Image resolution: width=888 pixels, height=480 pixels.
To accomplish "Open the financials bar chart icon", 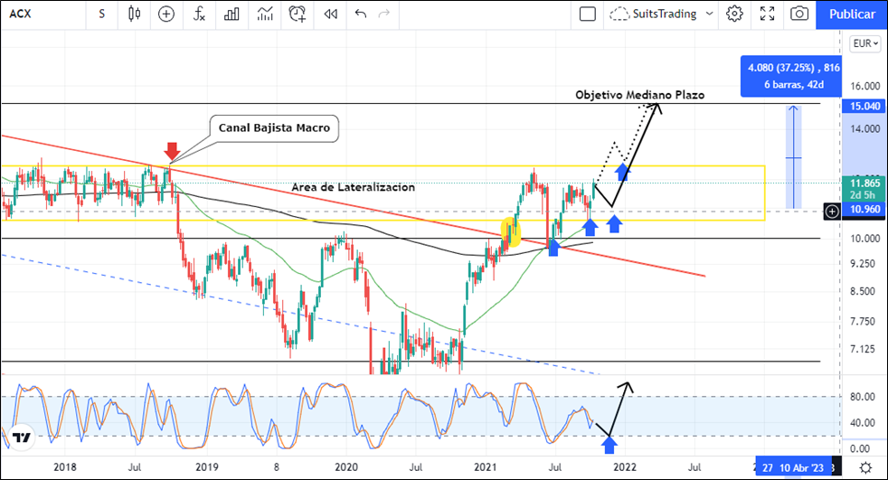I will click(231, 14).
